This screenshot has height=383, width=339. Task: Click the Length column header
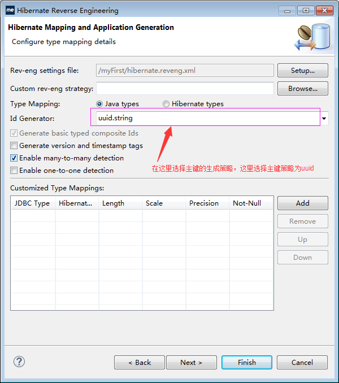click(x=120, y=203)
